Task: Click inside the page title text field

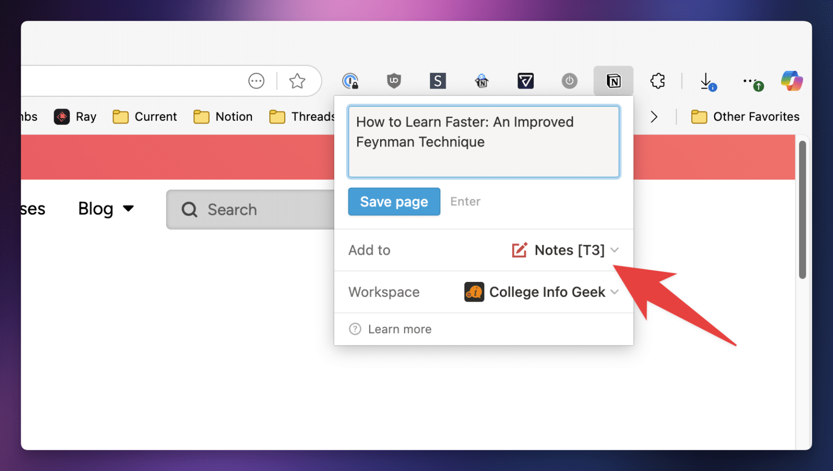Action: [x=483, y=142]
